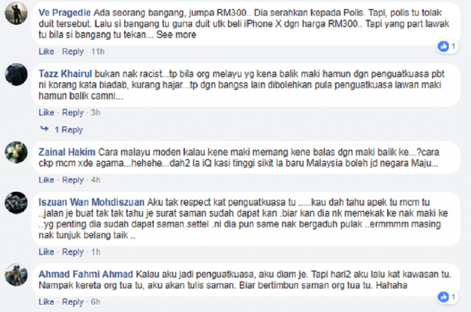Screen dimensions: 471x312
Task: Reply to Zainal Hakim's comment
Action: 73,180
